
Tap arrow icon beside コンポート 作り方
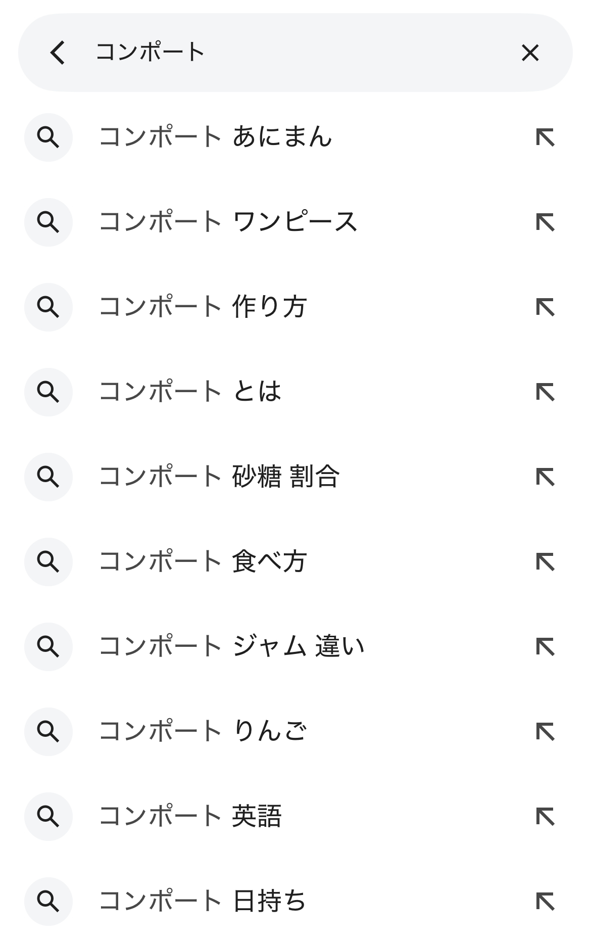tap(545, 307)
